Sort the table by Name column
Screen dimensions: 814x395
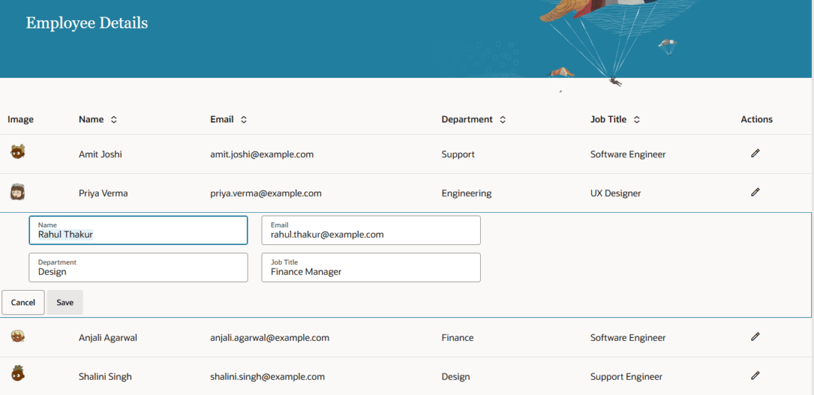point(113,120)
